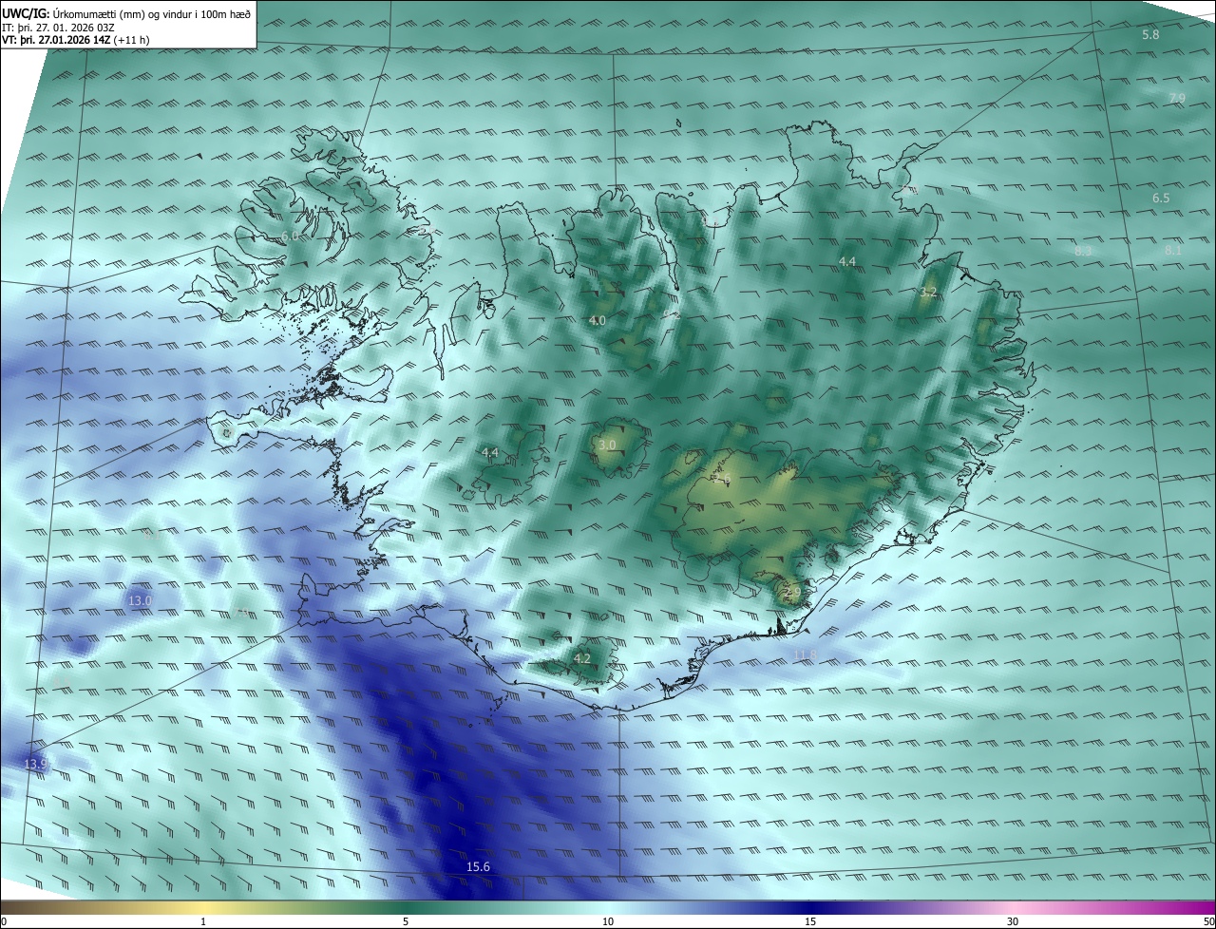Click the 11.8 value off the south coast
The width and height of the screenshot is (1216, 929).
pyautogui.click(x=805, y=654)
